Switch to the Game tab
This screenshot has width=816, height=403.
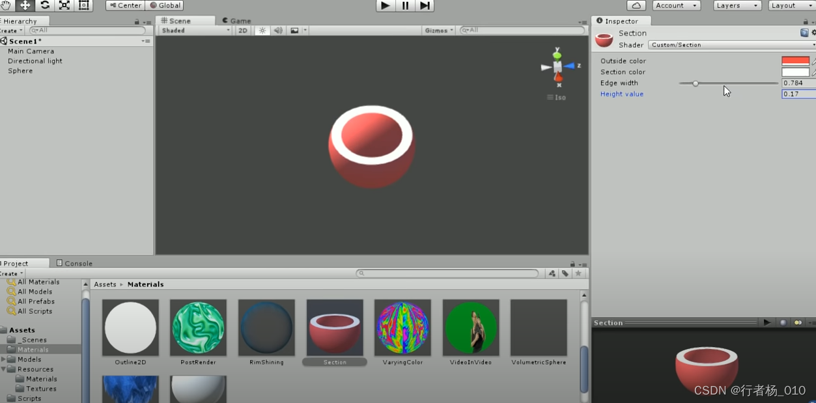(x=236, y=21)
